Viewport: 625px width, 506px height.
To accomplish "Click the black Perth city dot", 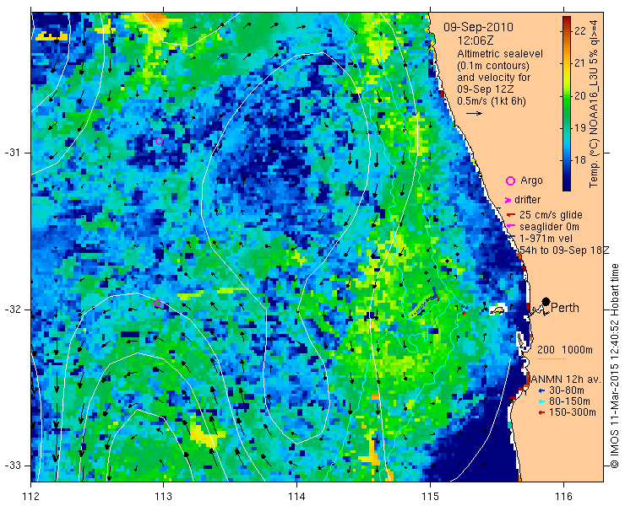I will 546,302.
